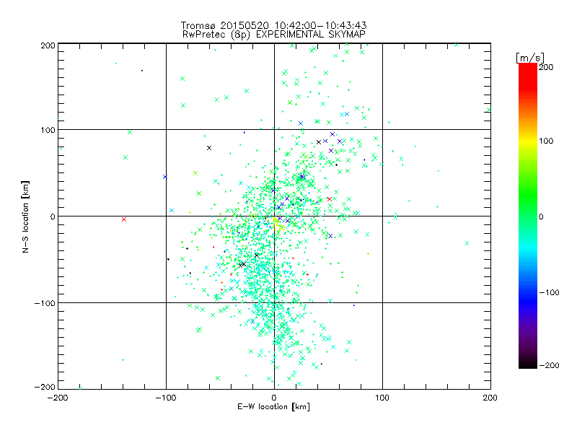Viewport: 577px width, 433px height.
Task: Click the blue cross marker at the -100 km gridline near 45 km north
Action: coord(165,177)
